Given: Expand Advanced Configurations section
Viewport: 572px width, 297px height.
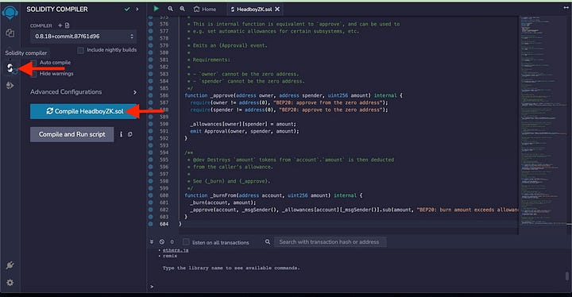Looking at the screenshot, I should (x=83, y=92).
